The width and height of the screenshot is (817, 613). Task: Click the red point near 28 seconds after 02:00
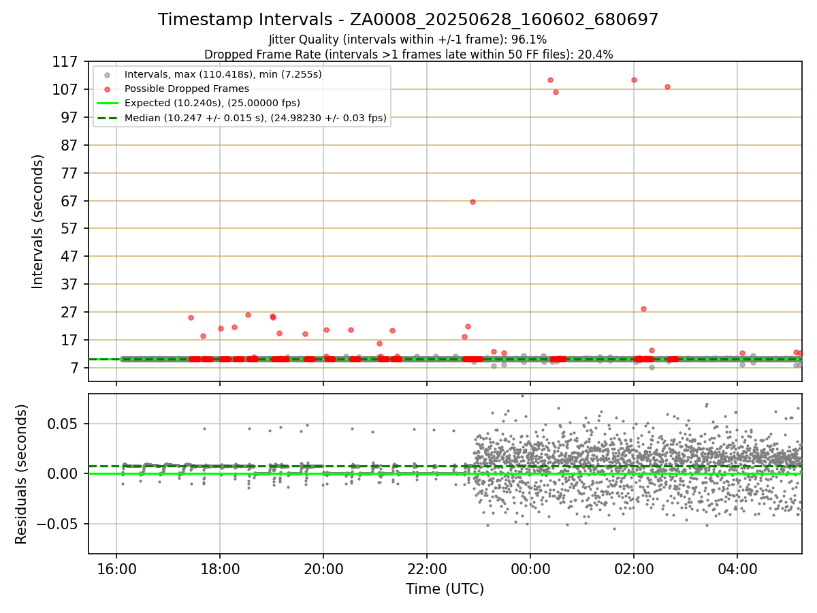pyautogui.click(x=643, y=309)
